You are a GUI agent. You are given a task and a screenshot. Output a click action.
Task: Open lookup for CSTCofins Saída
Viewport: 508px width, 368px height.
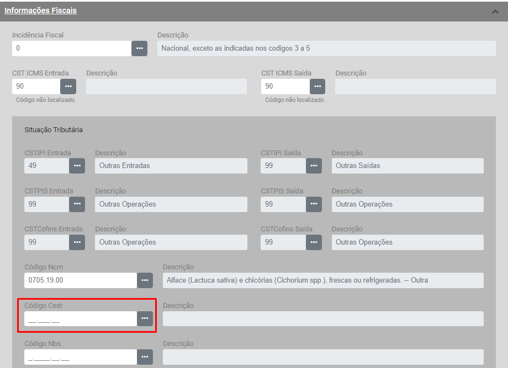tap(314, 242)
